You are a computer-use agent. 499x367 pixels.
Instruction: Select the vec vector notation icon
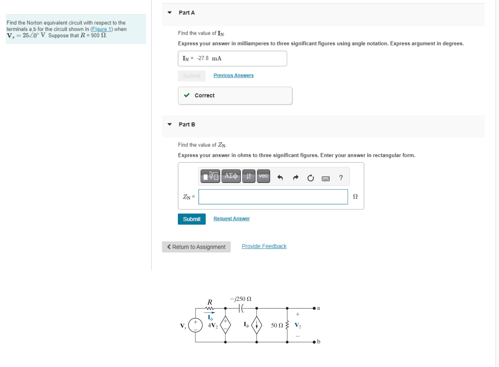263,177
